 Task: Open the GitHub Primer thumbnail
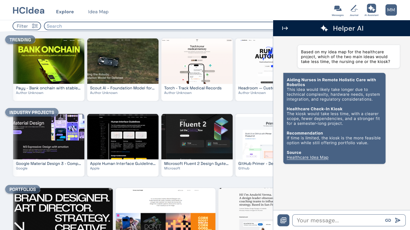(254, 137)
